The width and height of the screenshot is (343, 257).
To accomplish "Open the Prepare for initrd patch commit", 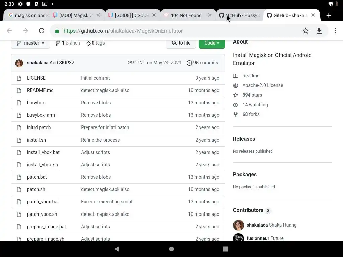I will [x=105, y=127].
